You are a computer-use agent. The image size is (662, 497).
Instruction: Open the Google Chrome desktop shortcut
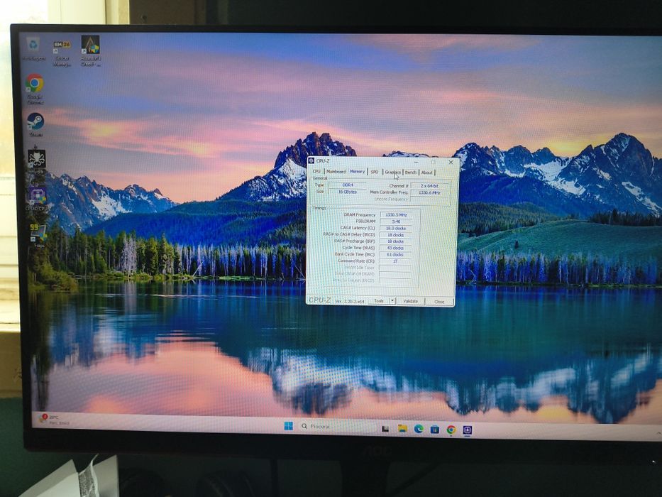35,88
